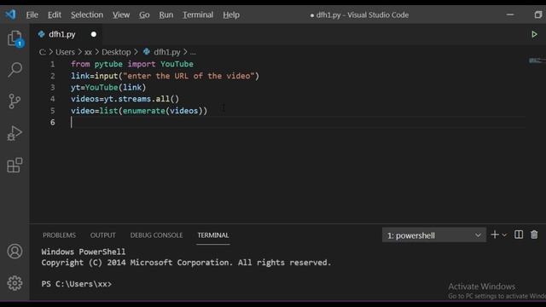Open the Run and Debug view
546x307 pixels.
[x=15, y=133]
